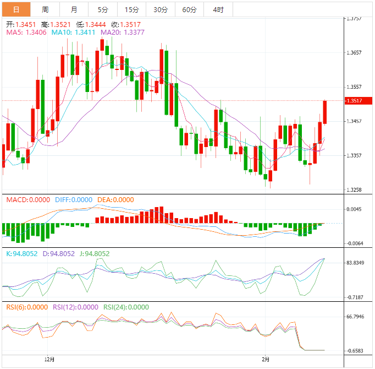Click the DEA:0.0000 label

click(x=115, y=199)
